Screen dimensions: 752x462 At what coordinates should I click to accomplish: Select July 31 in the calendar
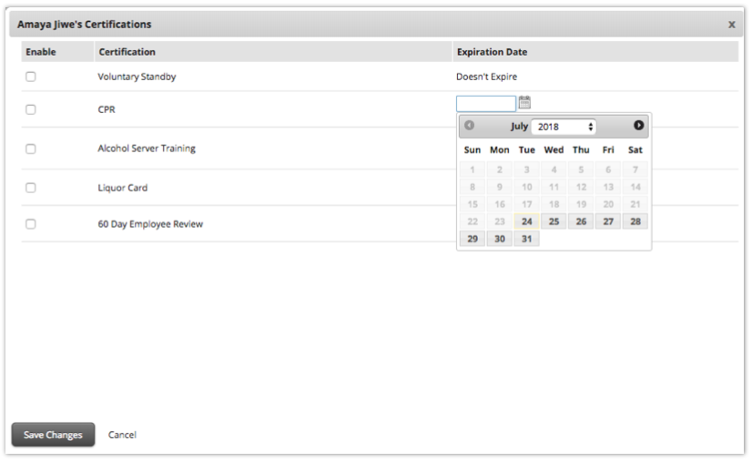526,239
